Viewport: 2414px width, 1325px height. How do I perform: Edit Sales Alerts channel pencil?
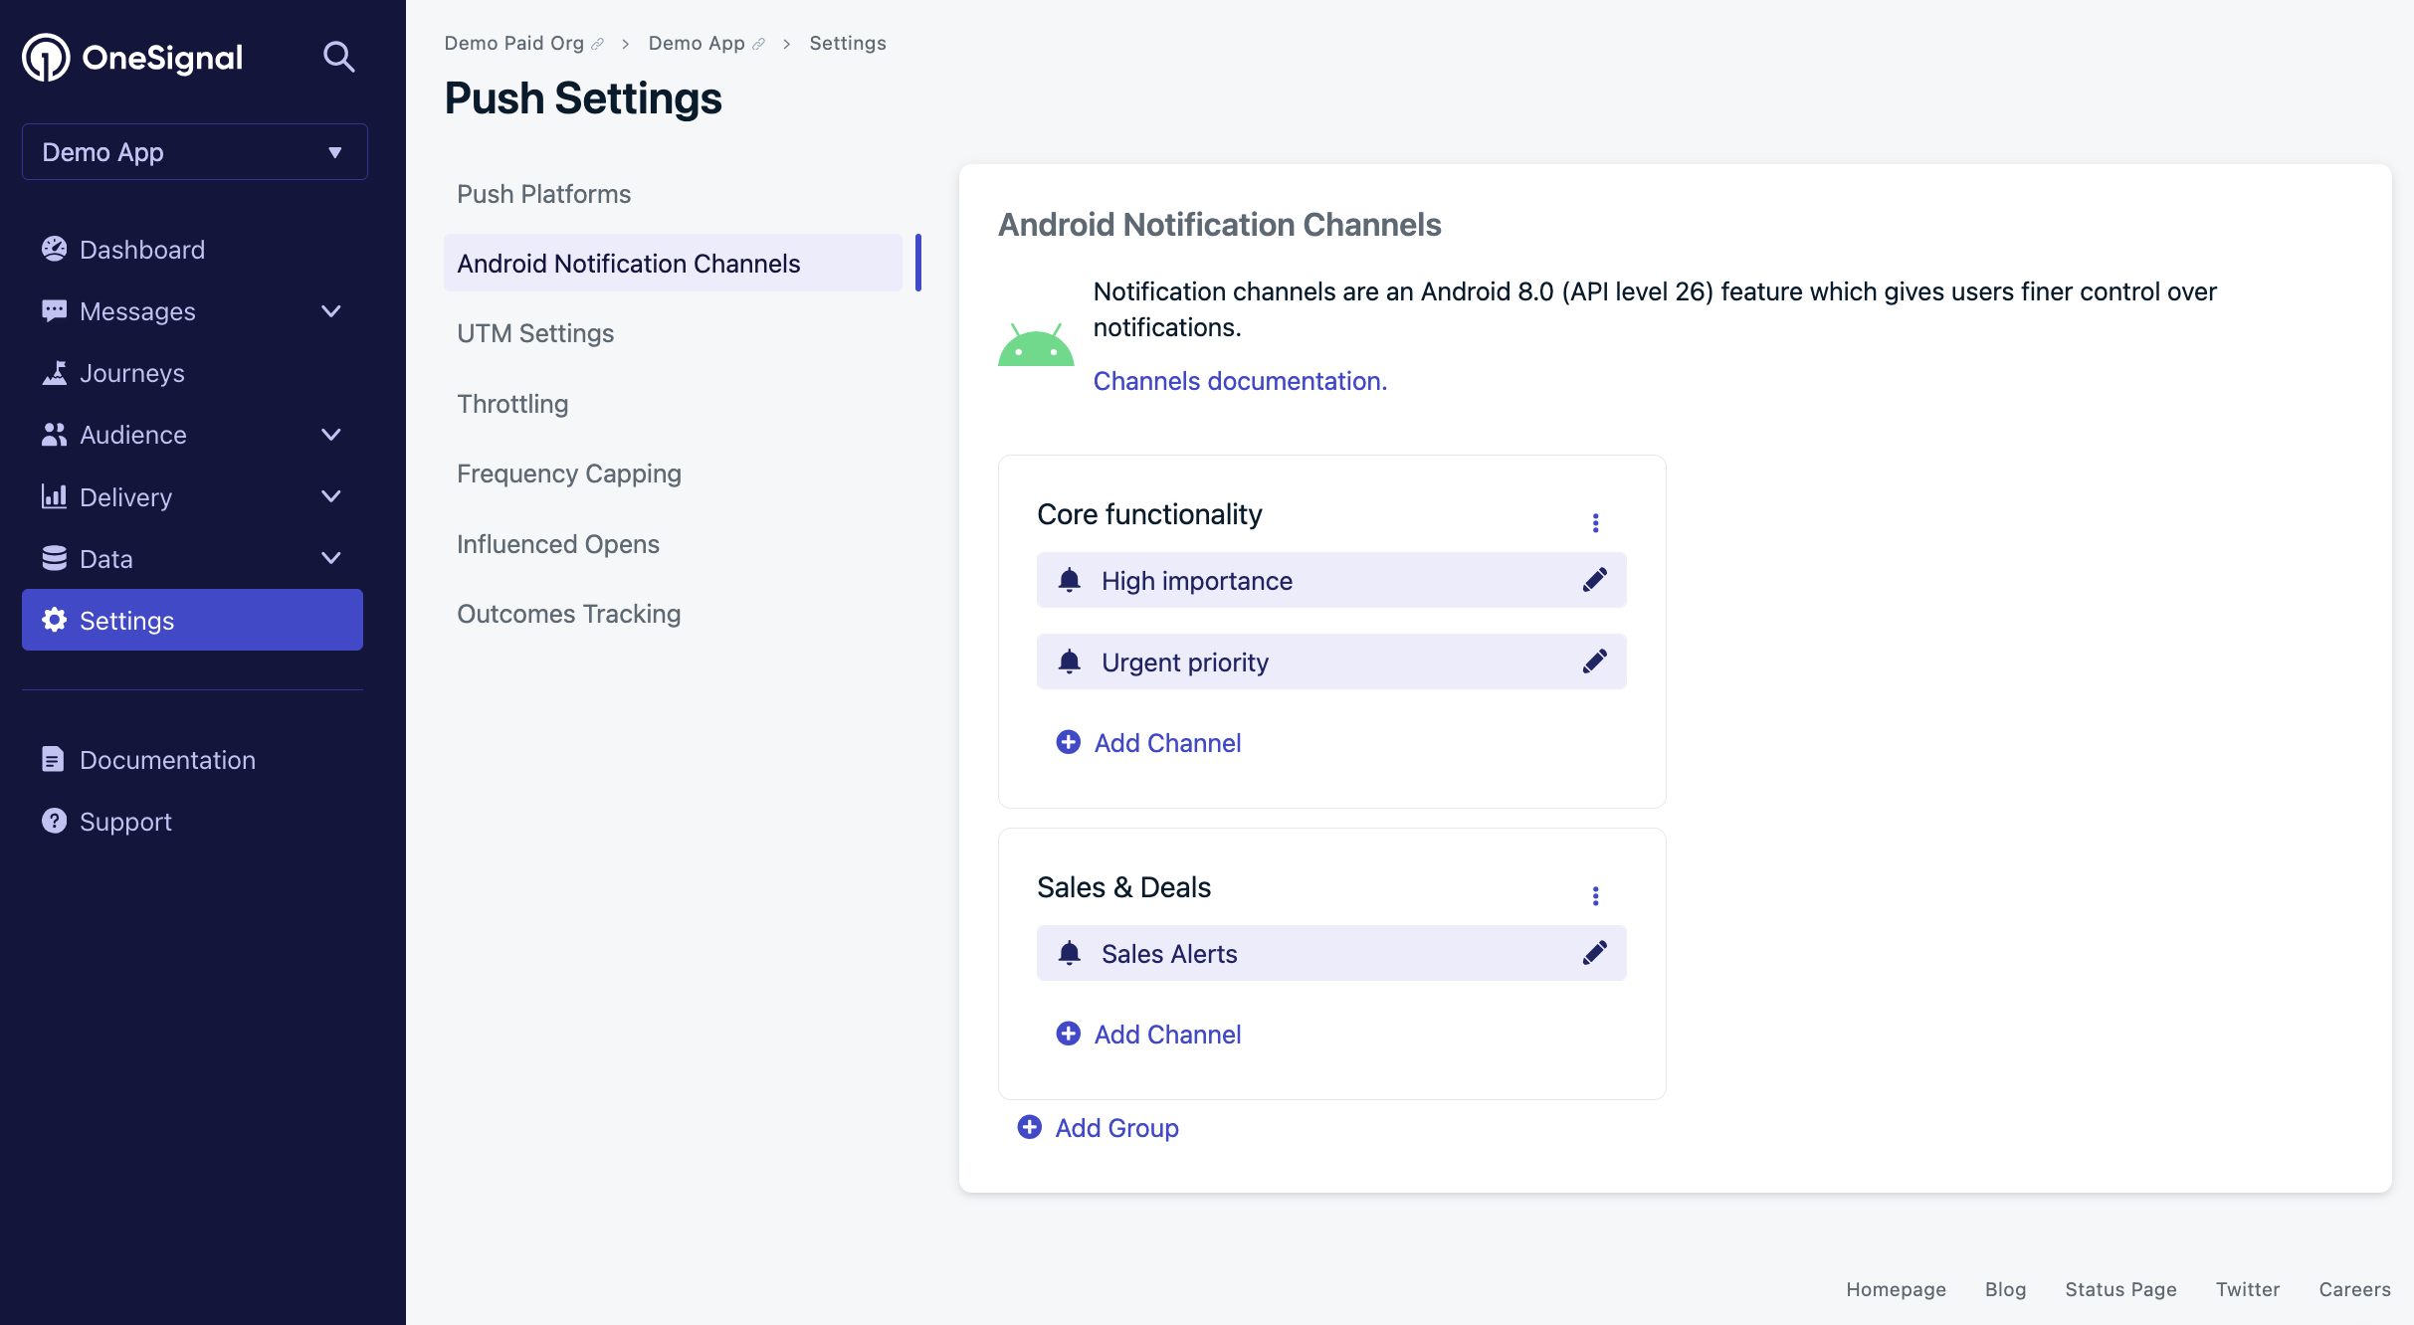tap(1595, 953)
